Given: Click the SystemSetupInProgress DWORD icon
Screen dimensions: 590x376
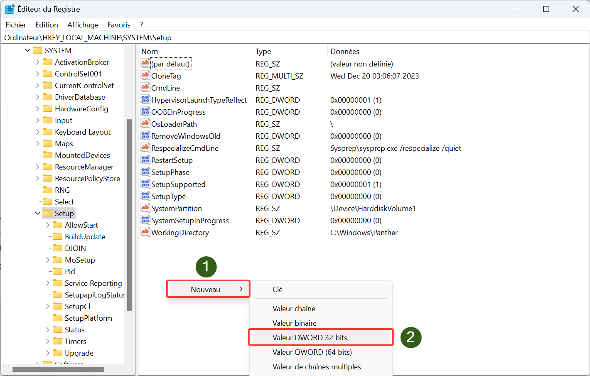Looking at the screenshot, I should click(145, 220).
